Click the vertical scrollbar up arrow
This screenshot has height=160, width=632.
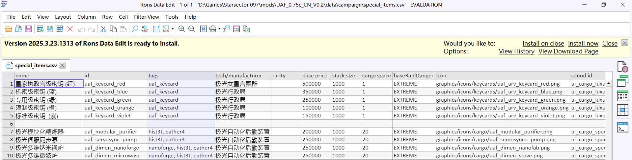click(609, 83)
